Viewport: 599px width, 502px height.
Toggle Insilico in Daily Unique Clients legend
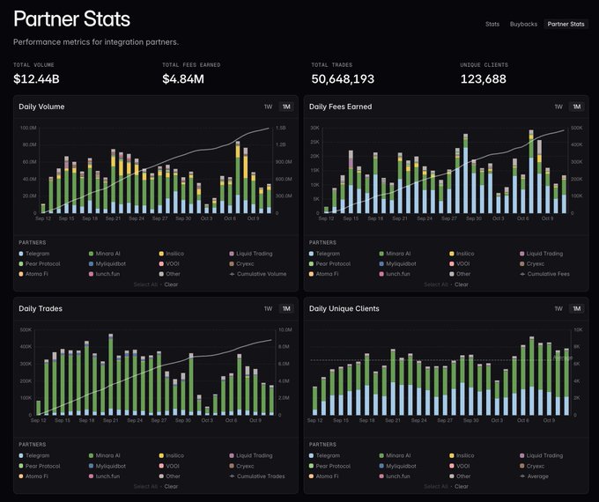462,456
